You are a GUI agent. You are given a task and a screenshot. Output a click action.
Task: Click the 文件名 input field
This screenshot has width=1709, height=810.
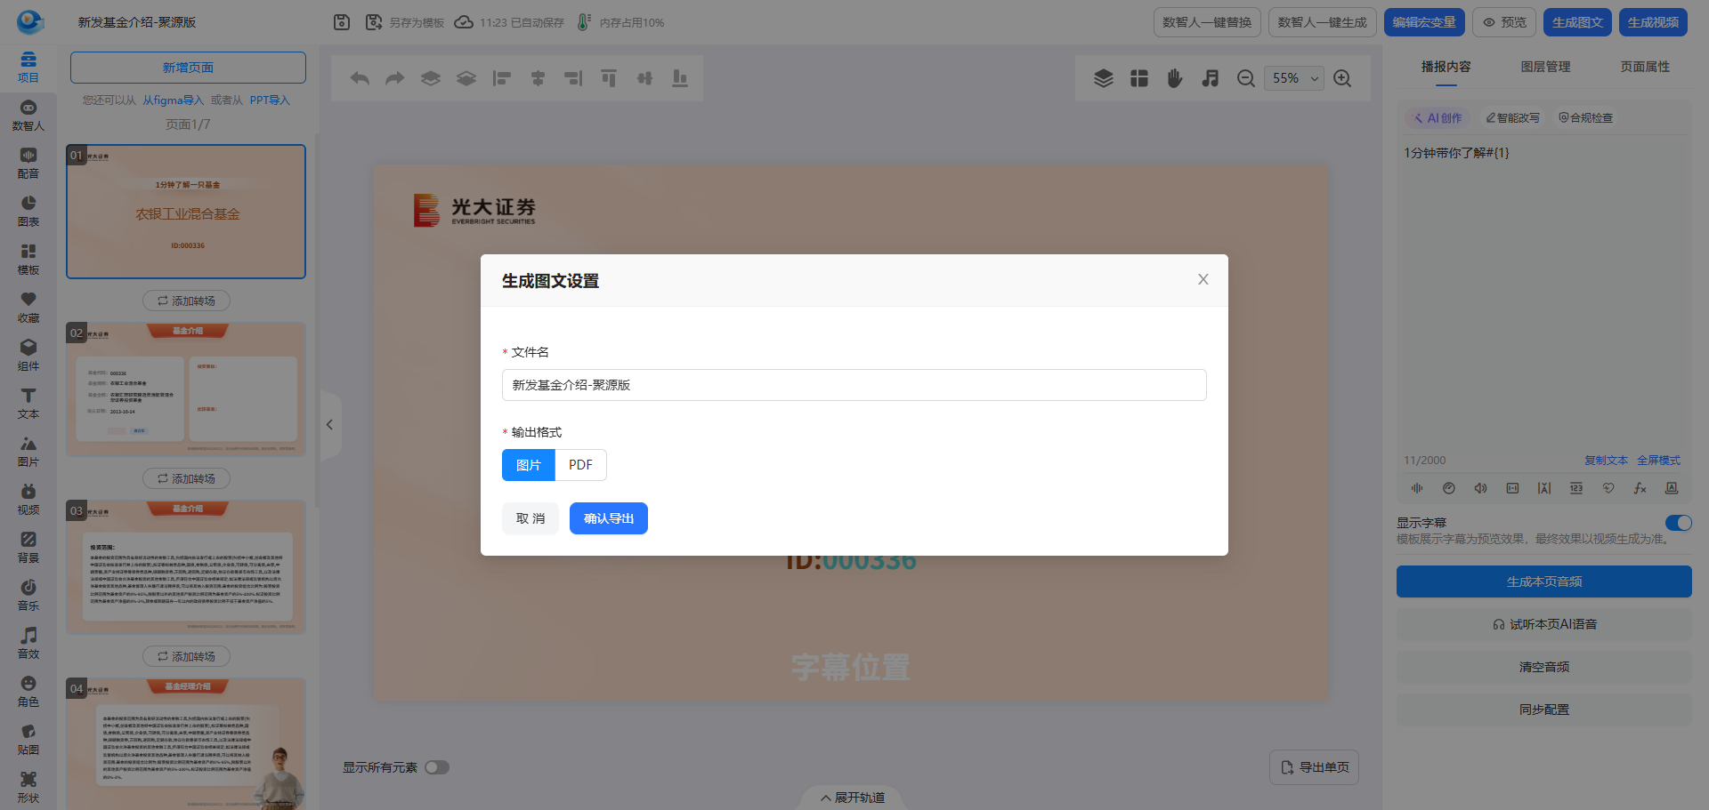[854, 385]
